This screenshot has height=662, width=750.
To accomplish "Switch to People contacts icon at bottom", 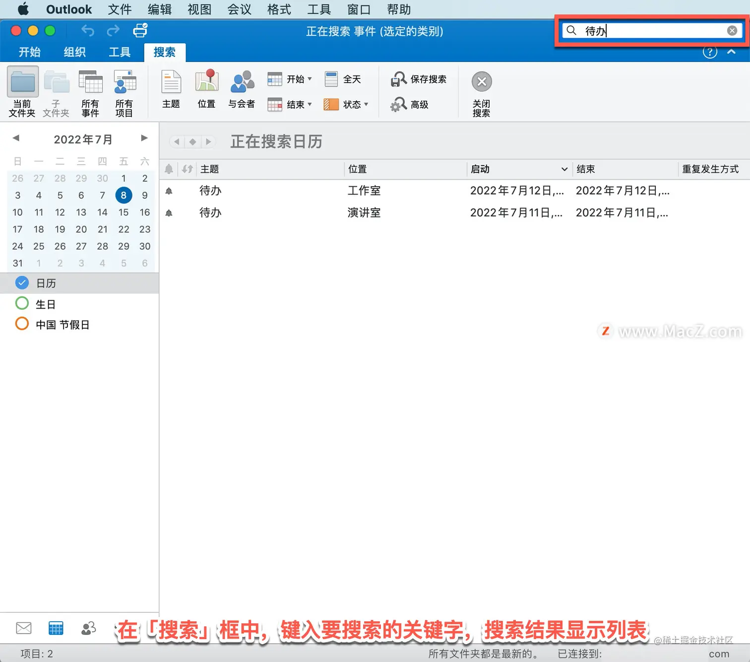I will (88, 628).
